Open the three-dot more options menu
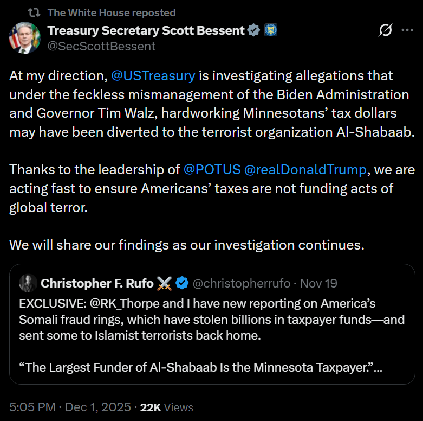Screen dimensions: 423x421 pyautogui.click(x=407, y=31)
